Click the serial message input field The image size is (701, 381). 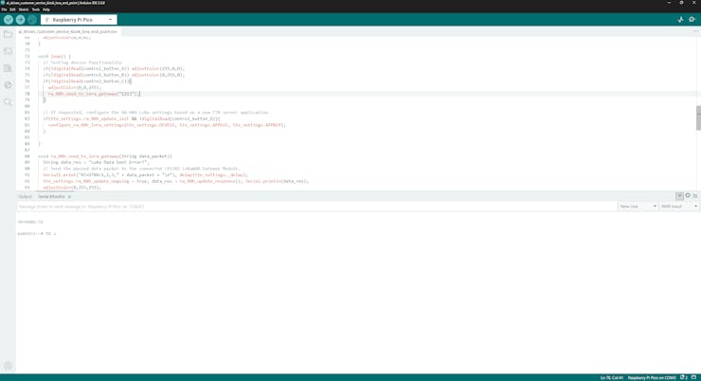tap(316, 207)
